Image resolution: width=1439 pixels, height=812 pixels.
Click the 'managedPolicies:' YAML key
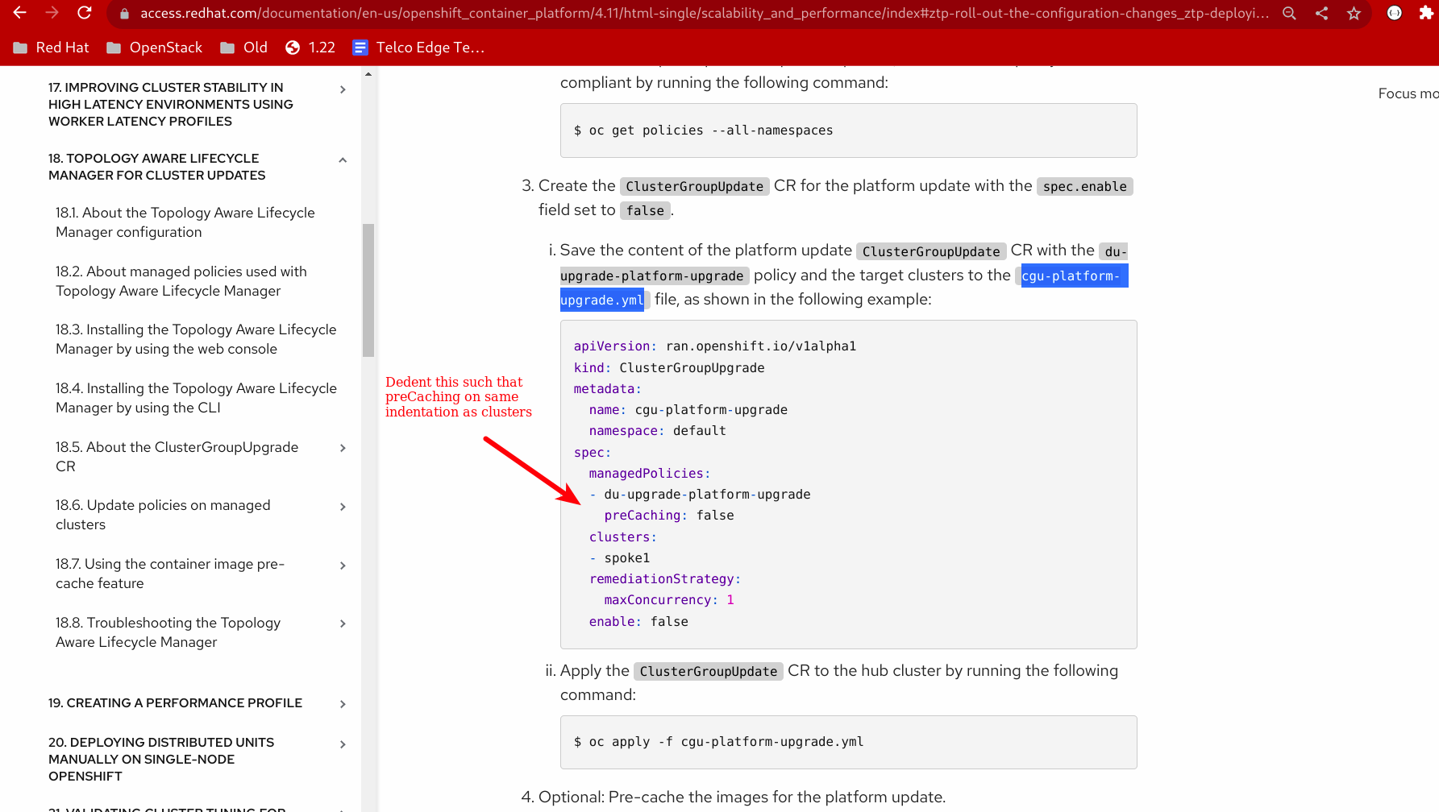pyautogui.click(x=650, y=474)
